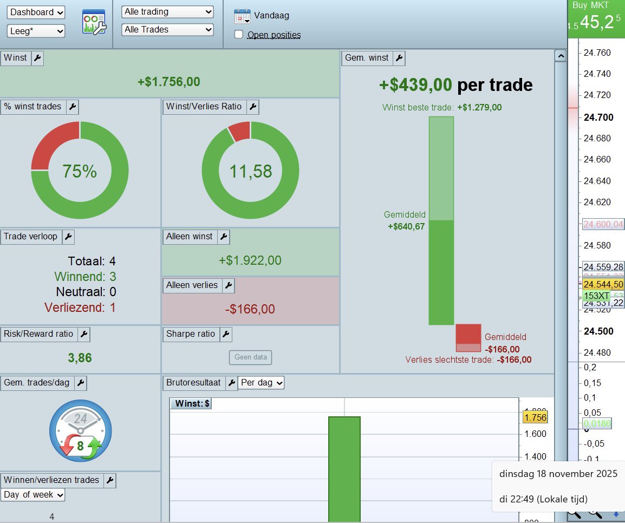
Task: Open the Day of week dropdown
Action: [32, 495]
